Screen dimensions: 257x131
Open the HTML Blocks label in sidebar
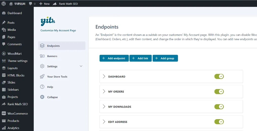click(x=16, y=75)
